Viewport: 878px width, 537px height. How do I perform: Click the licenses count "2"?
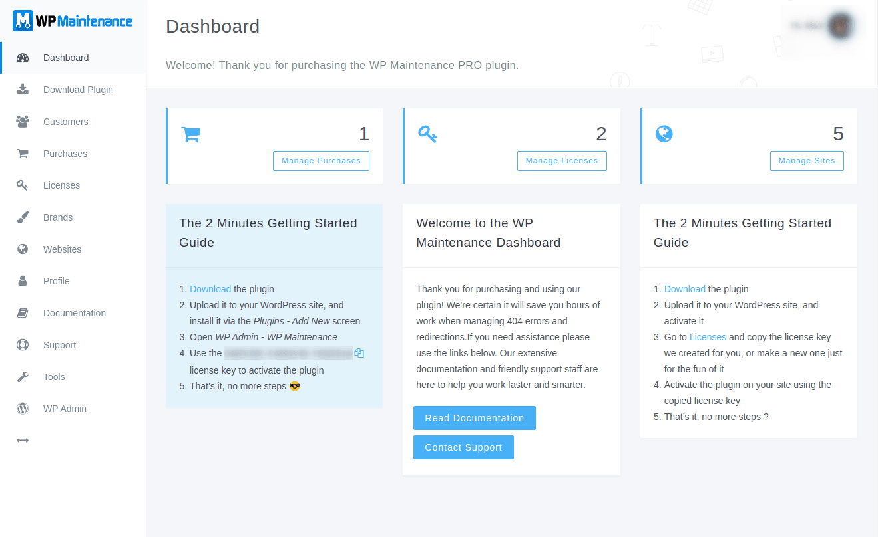pos(601,134)
